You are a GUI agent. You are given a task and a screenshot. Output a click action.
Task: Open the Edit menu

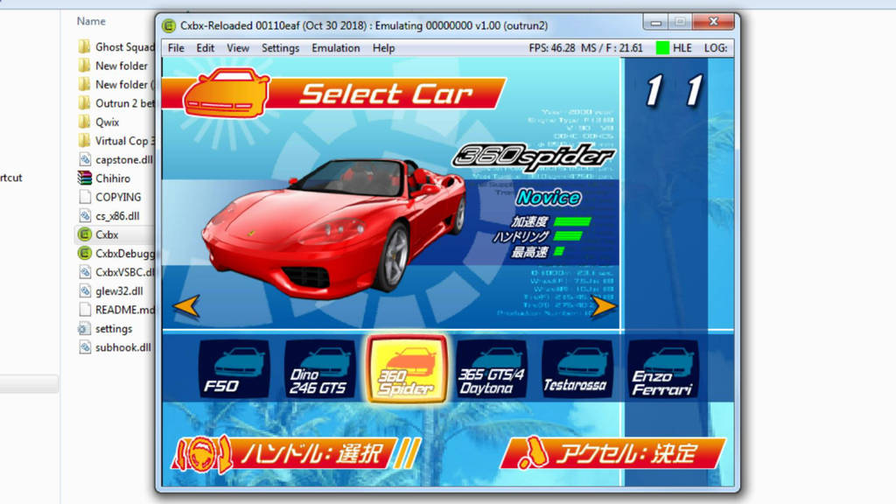205,48
